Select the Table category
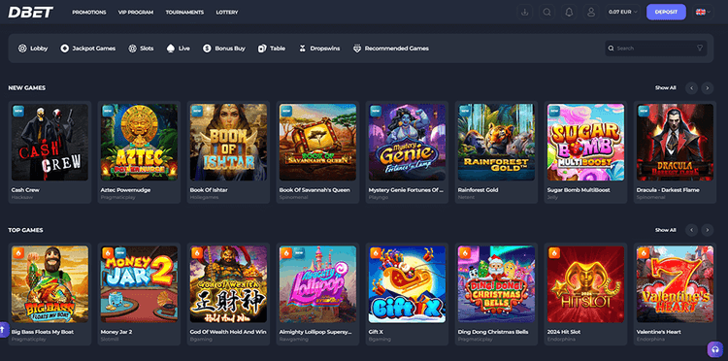Image resolution: width=728 pixels, height=361 pixels. point(272,49)
